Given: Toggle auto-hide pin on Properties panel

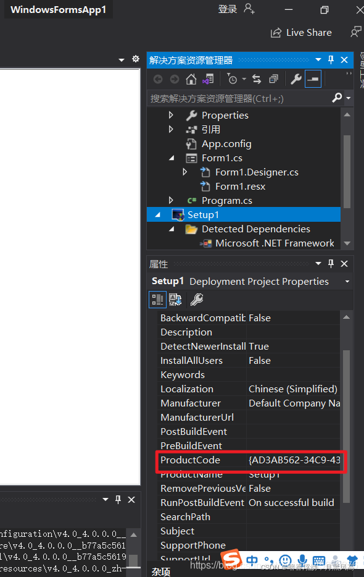Looking at the screenshot, I should [331, 264].
